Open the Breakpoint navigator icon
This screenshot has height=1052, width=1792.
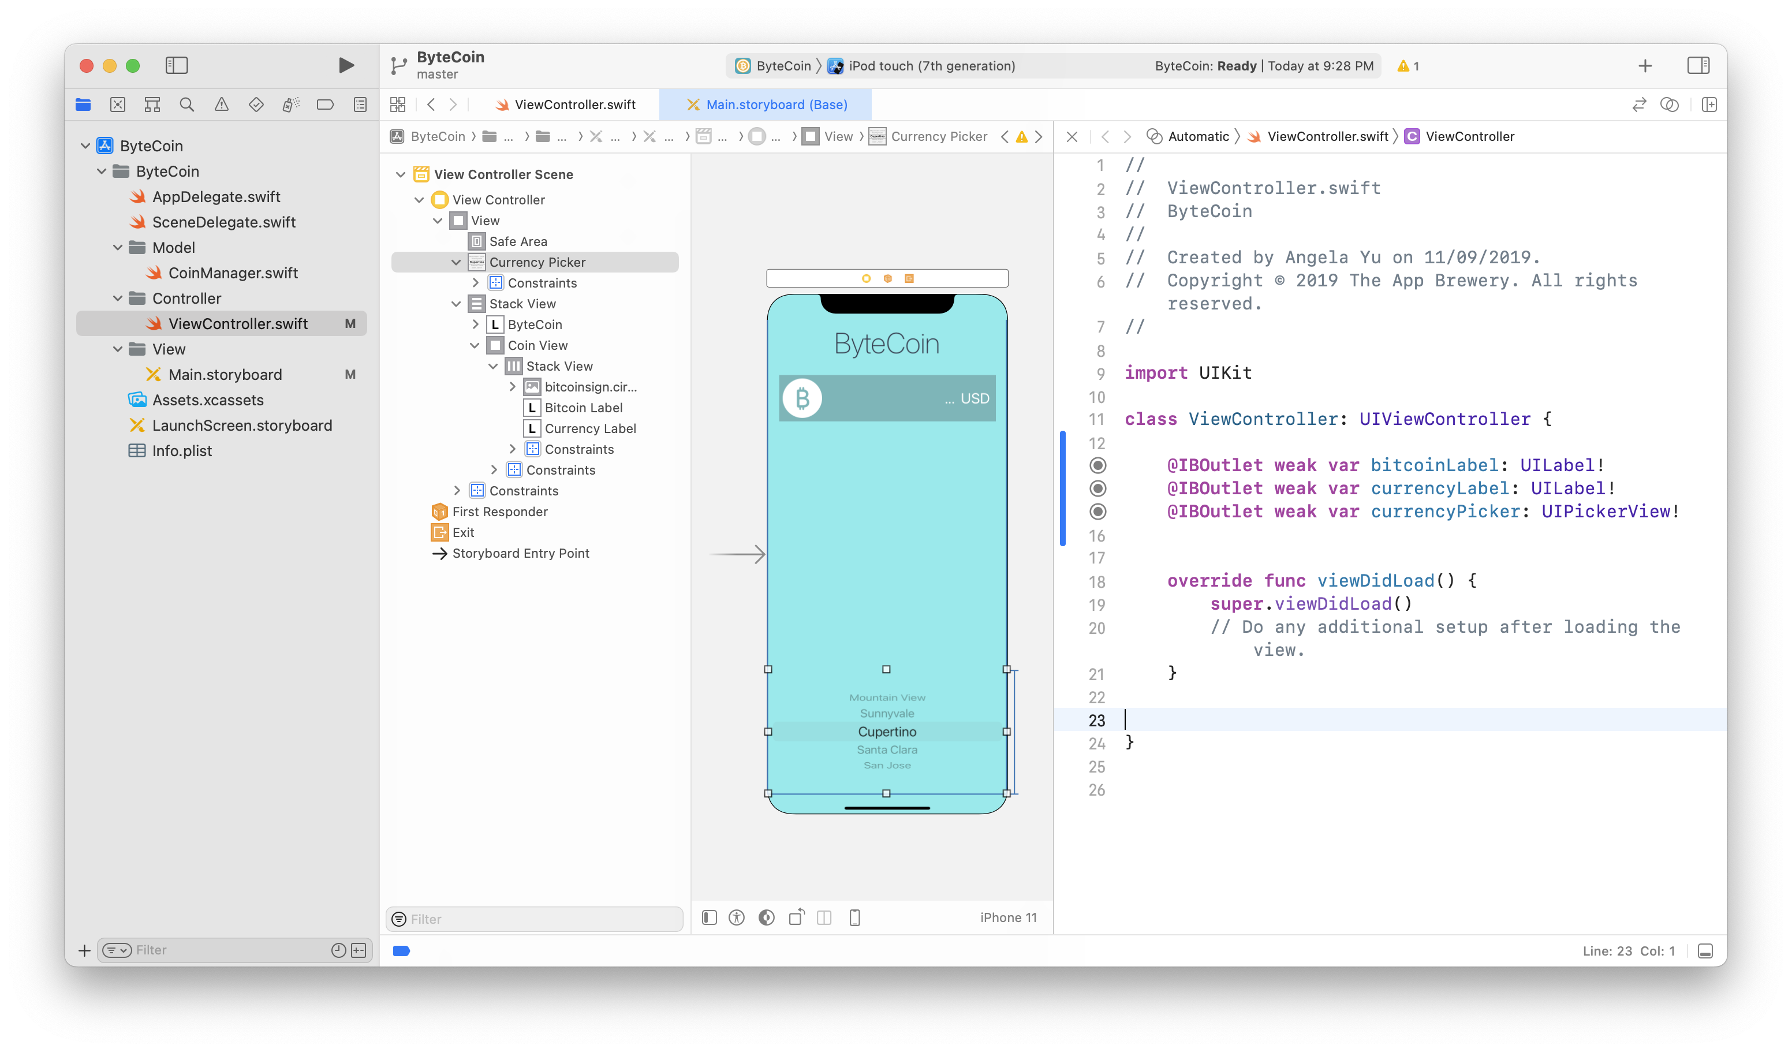click(325, 105)
